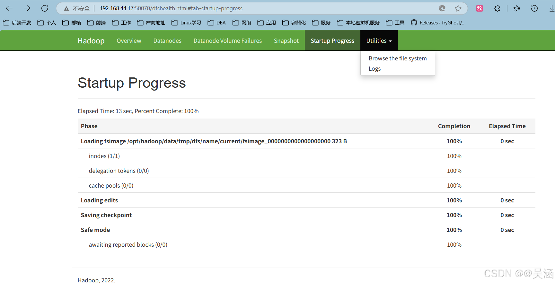Open browser history clock icon
555x283 pixels.
(x=534, y=8)
